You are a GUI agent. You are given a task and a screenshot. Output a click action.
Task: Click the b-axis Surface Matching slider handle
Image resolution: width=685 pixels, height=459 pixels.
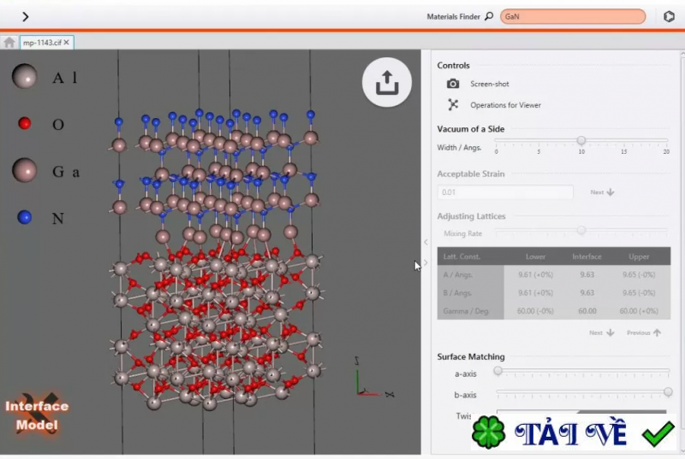click(x=668, y=392)
